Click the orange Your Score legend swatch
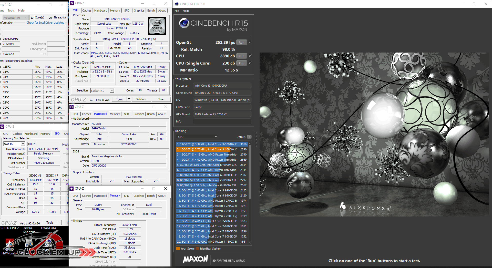 pyautogui.click(x=178, y=249)
